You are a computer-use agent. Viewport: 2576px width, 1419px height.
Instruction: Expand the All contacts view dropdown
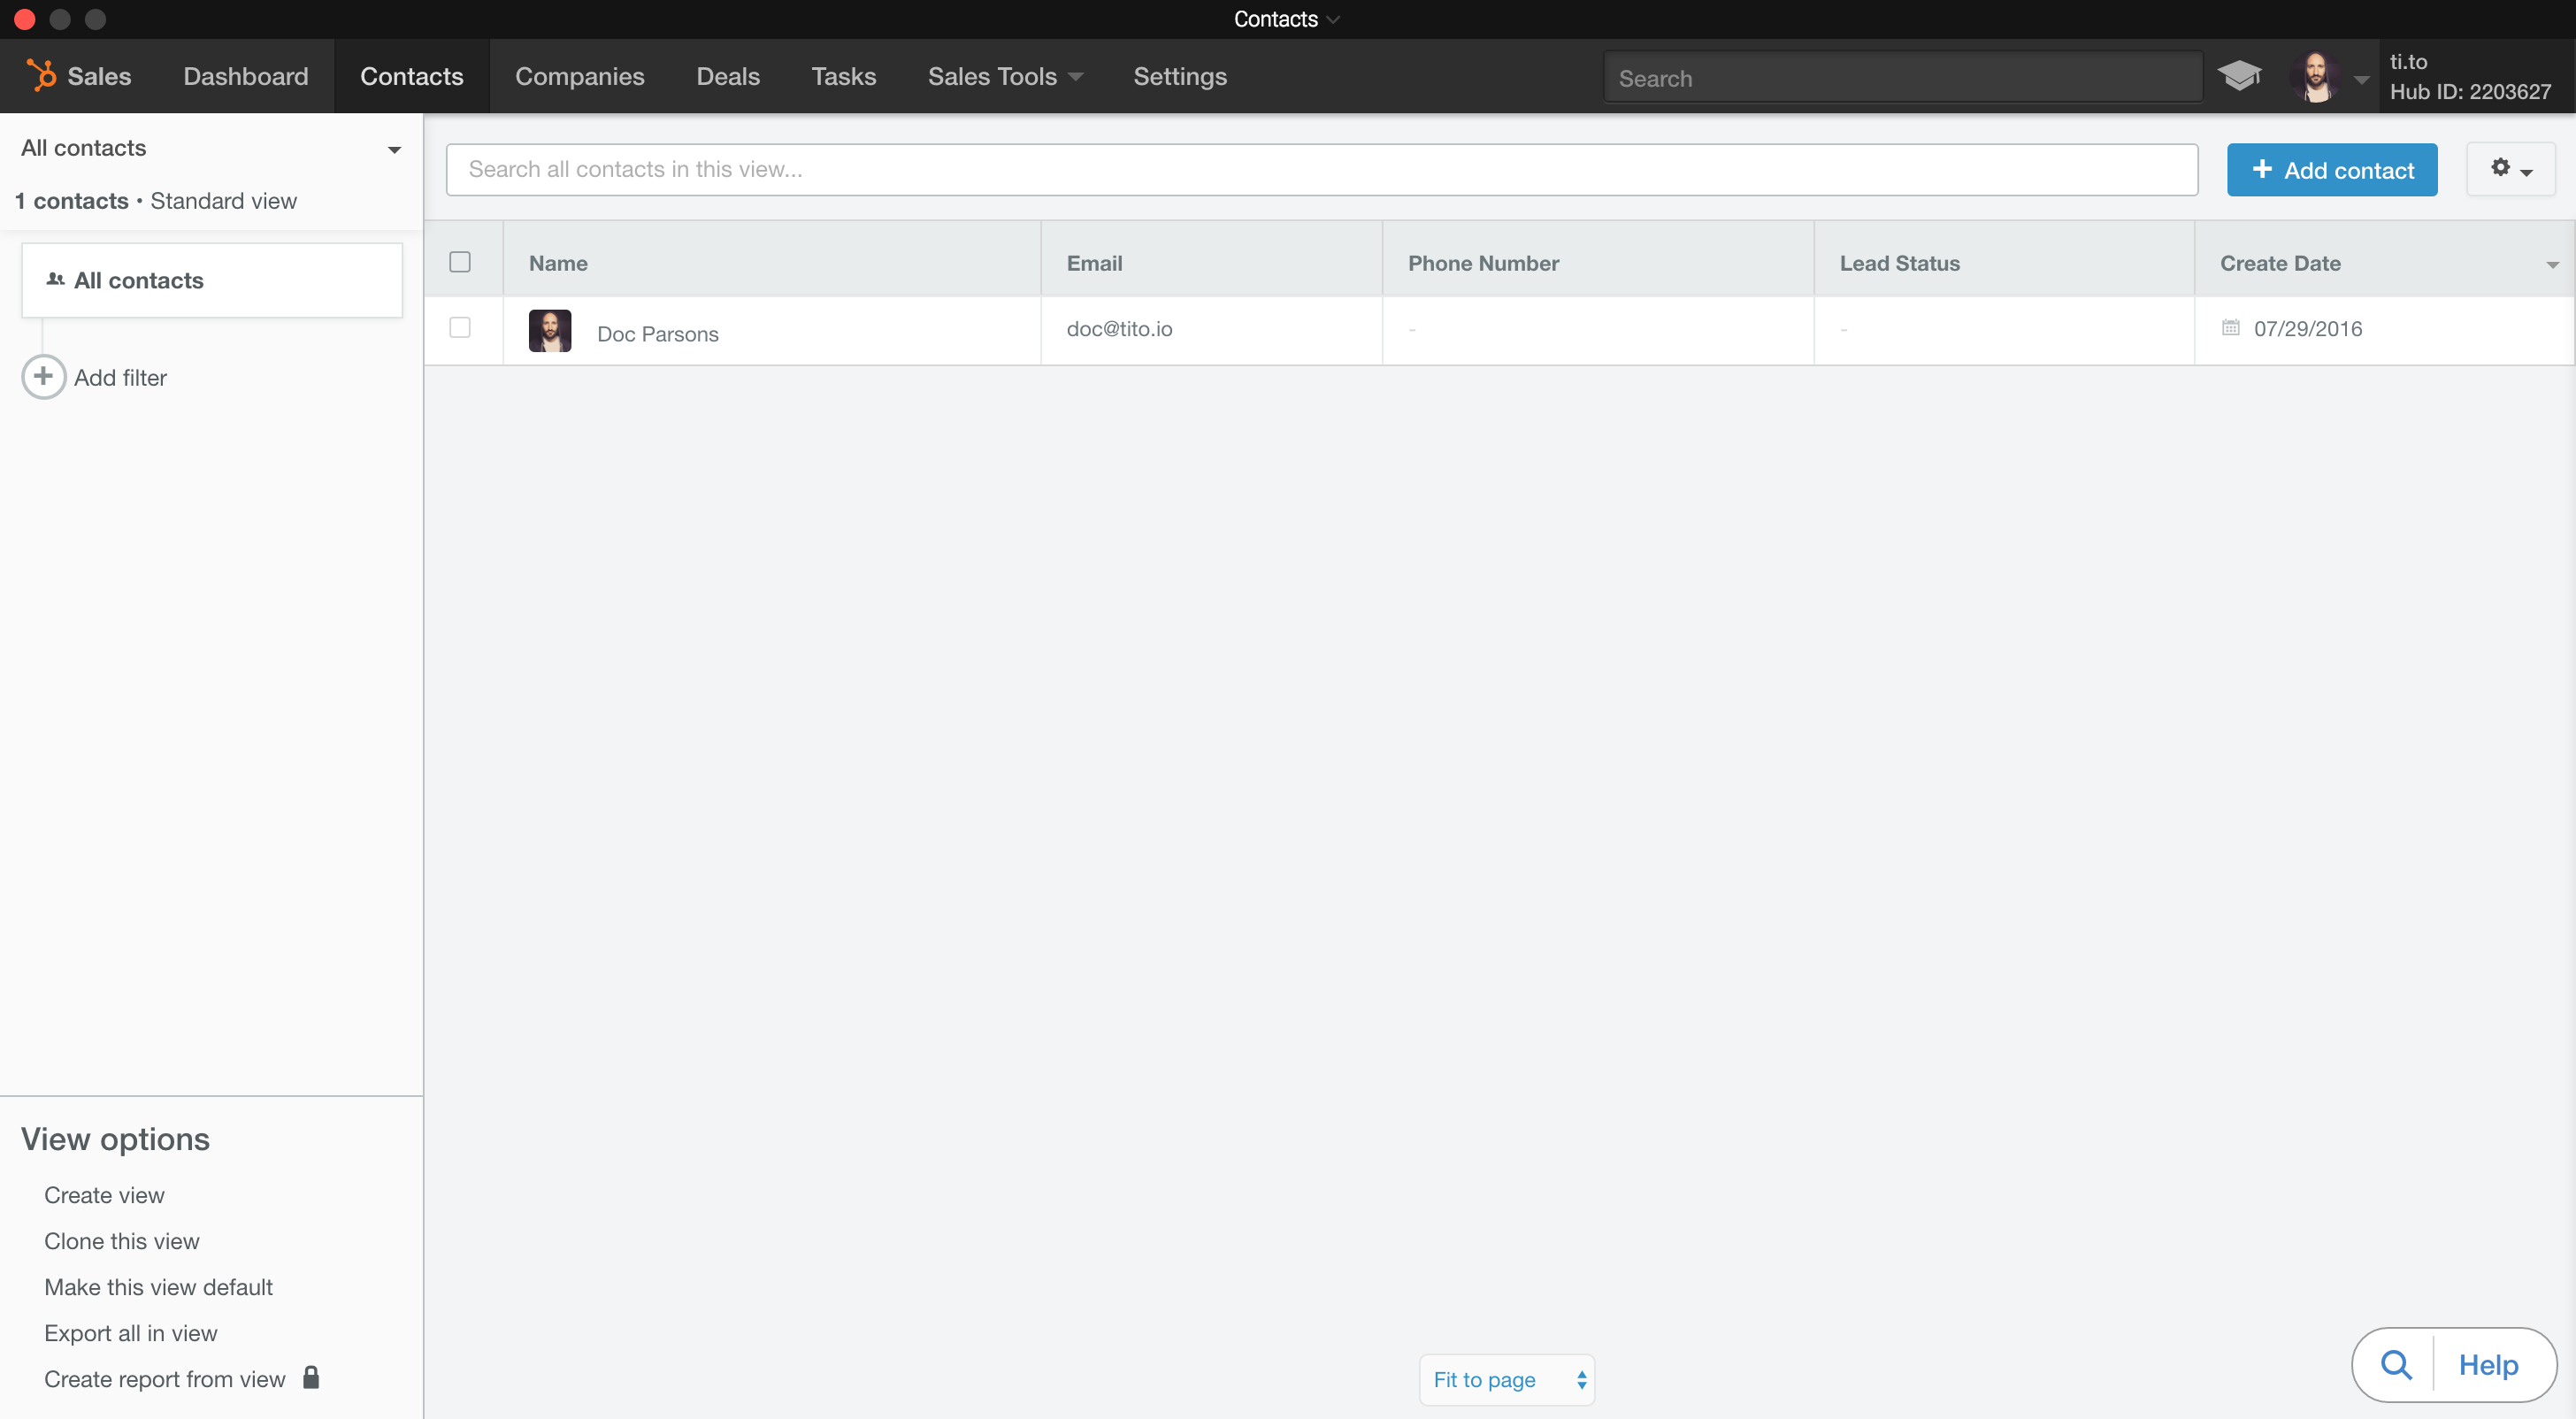pyautogui.click(x=395, y=150)
